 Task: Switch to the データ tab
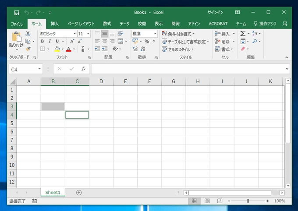click(124, 24)
